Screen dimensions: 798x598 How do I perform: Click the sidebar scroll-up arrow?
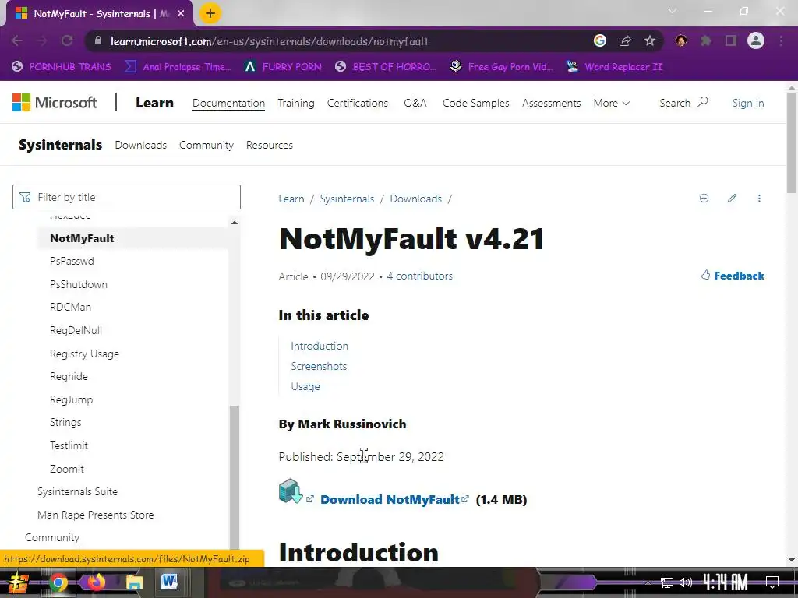(234, 223)
